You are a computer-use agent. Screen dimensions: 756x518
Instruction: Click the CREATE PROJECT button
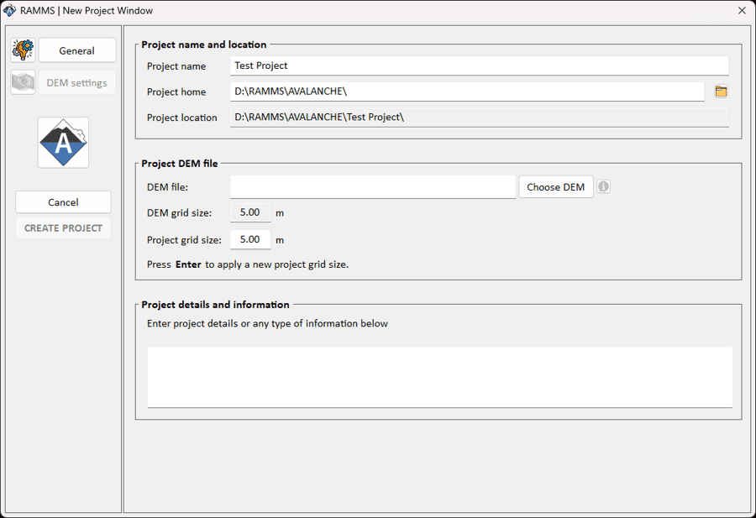point(63,228)
